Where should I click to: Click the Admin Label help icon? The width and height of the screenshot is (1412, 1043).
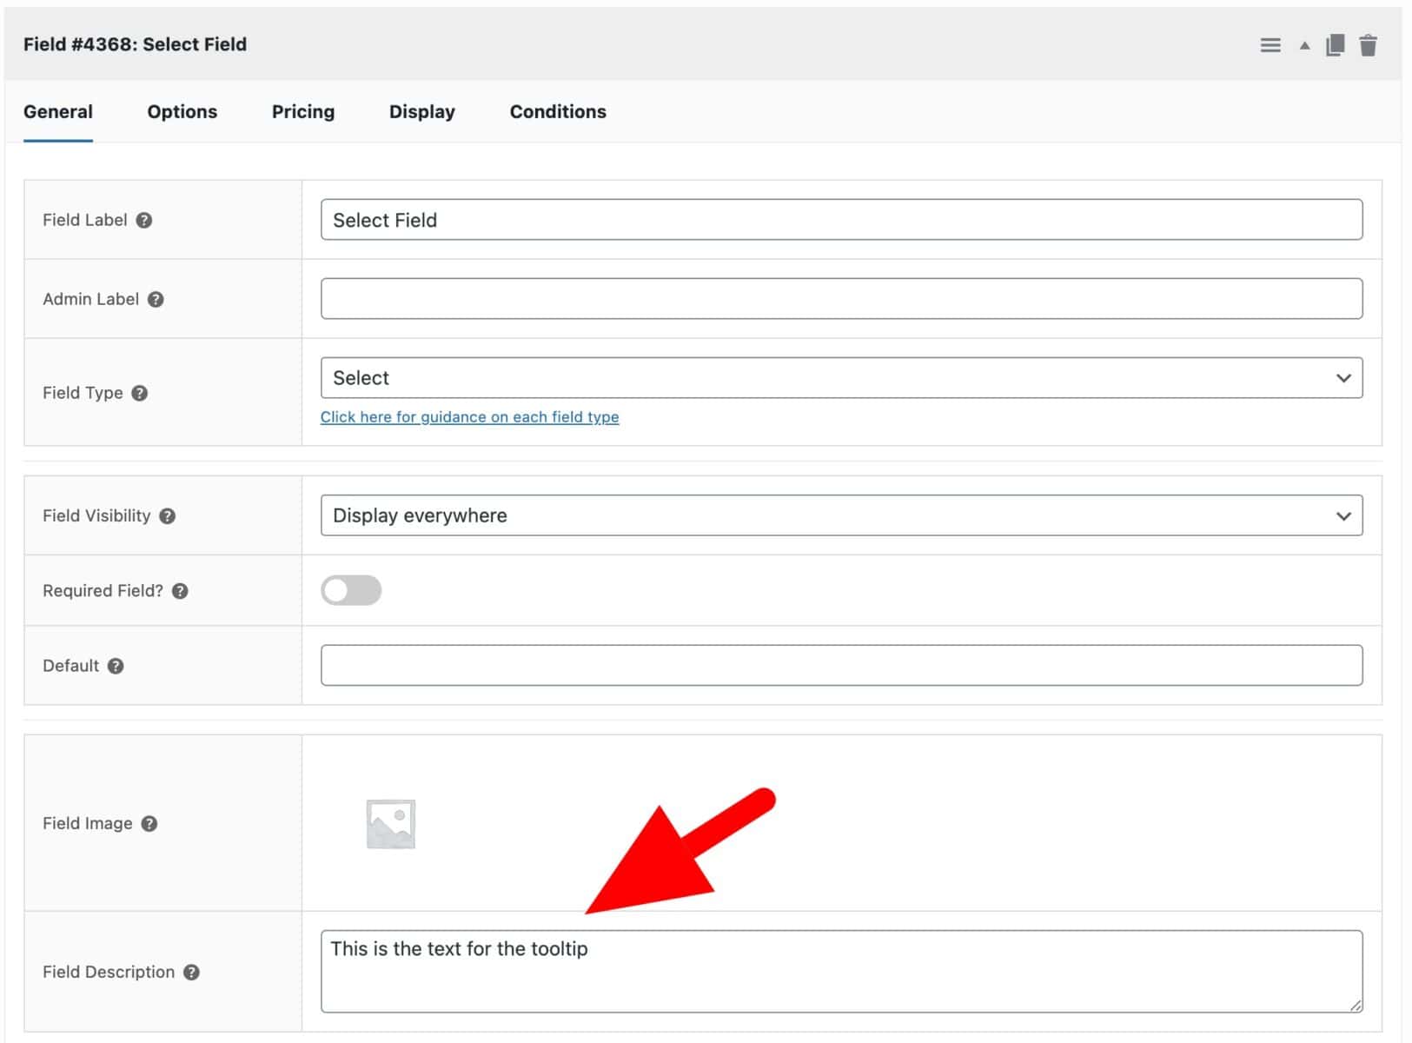[156, 300]
